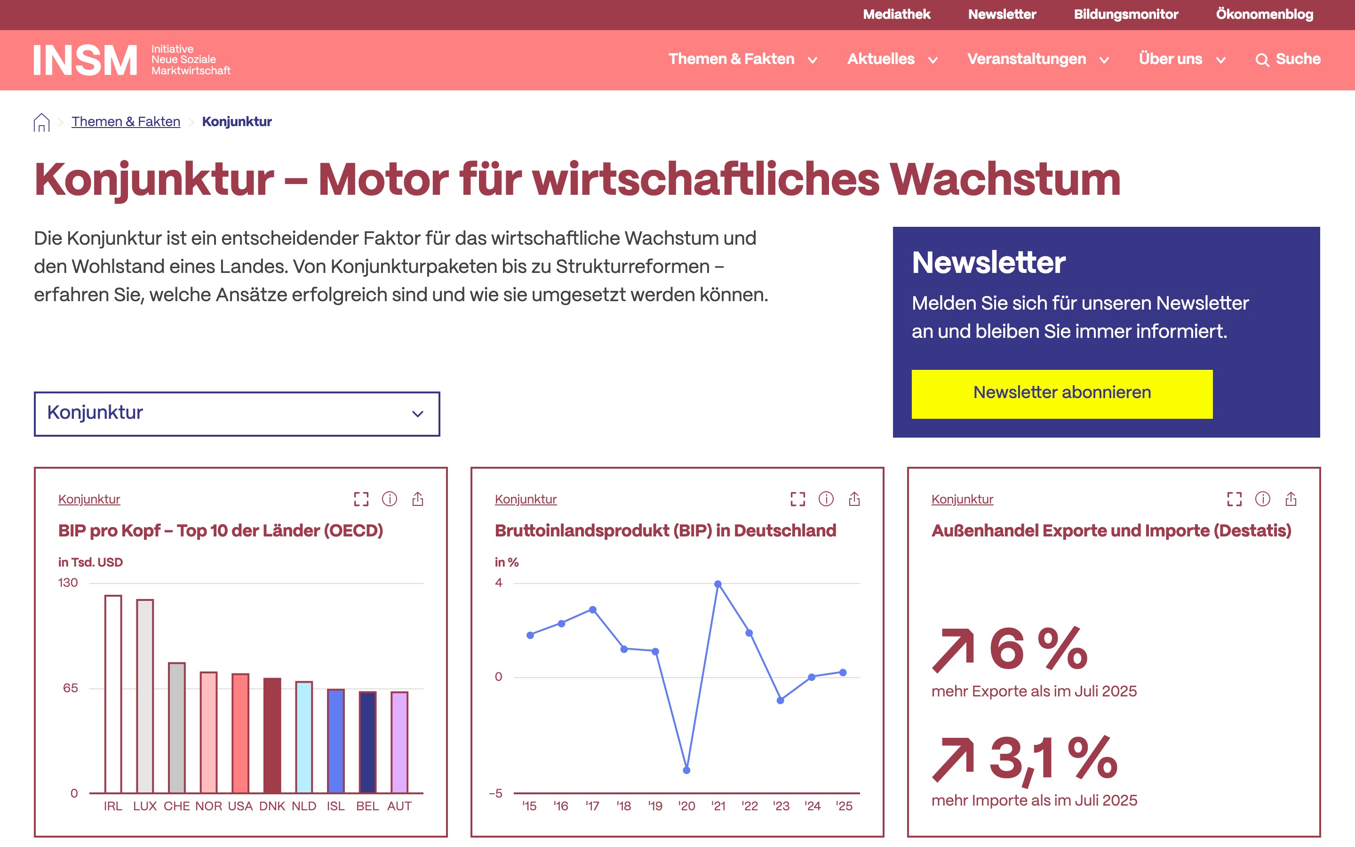Click the AUT bar in chart
Screen dimensions: 1355x847
(x=399, y=742)
